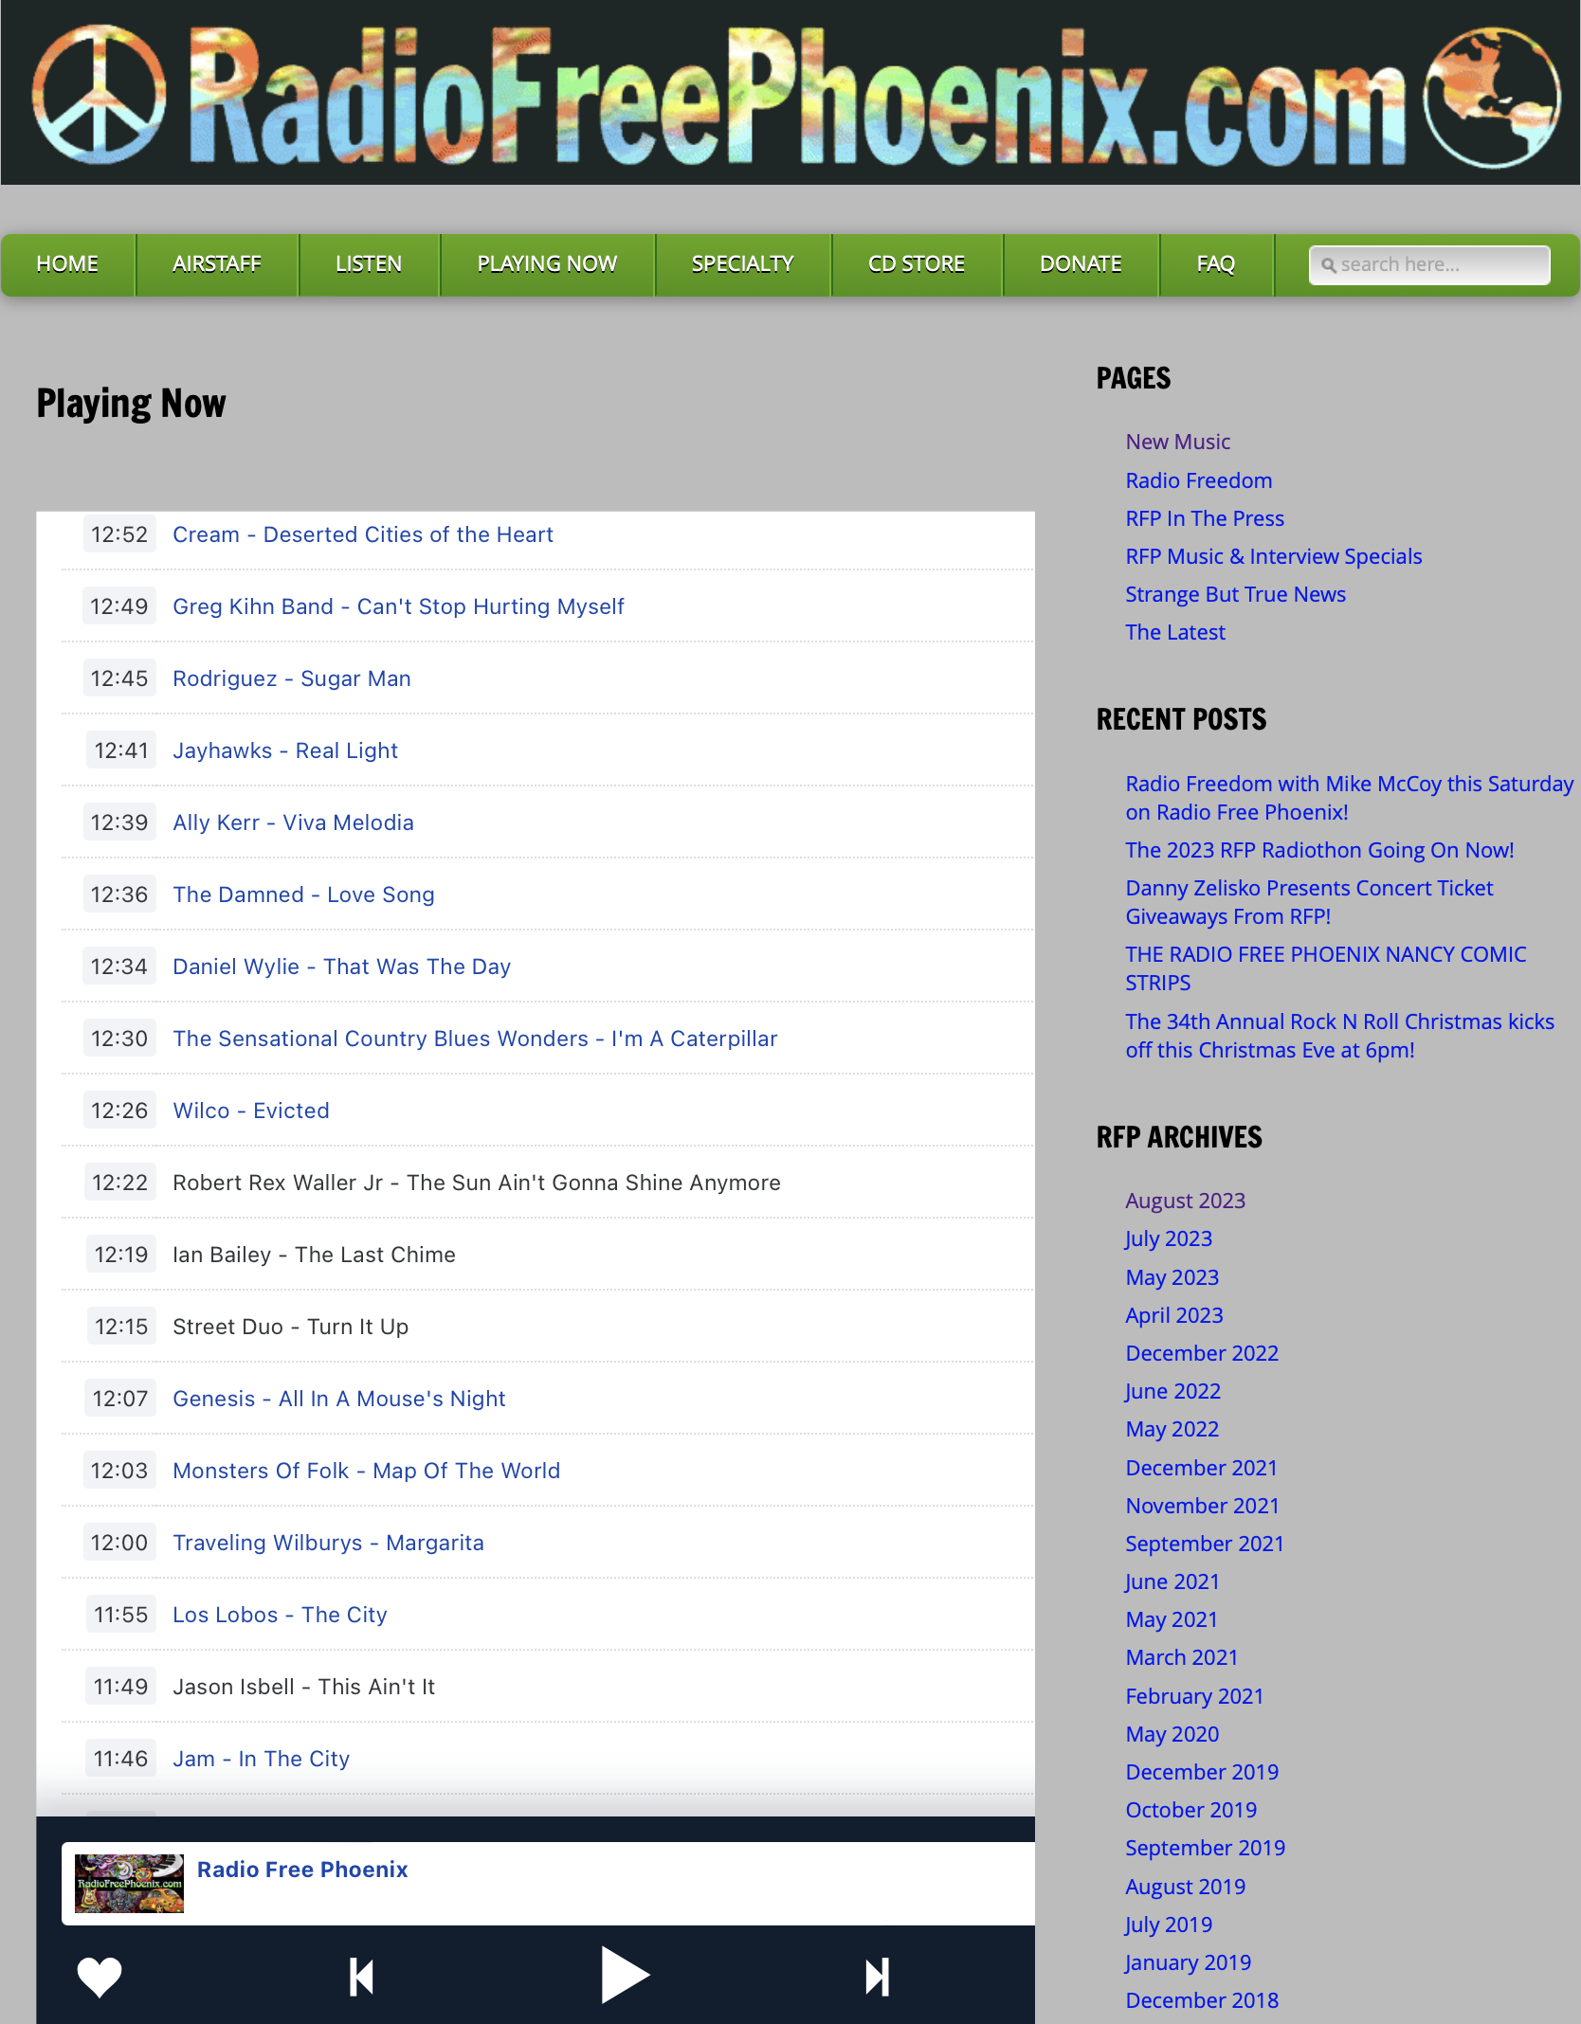This screenshot has width=1581, height=2024.
Task: Open the LISTEN menu item
Action: 369,264
